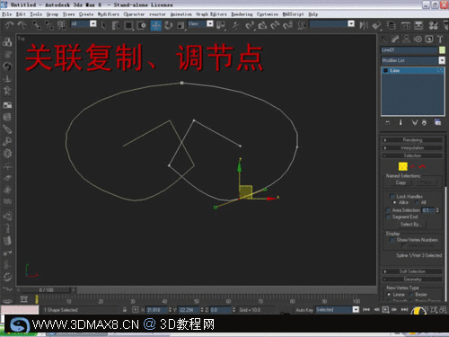Open the Rendering menu

(242, 14)
